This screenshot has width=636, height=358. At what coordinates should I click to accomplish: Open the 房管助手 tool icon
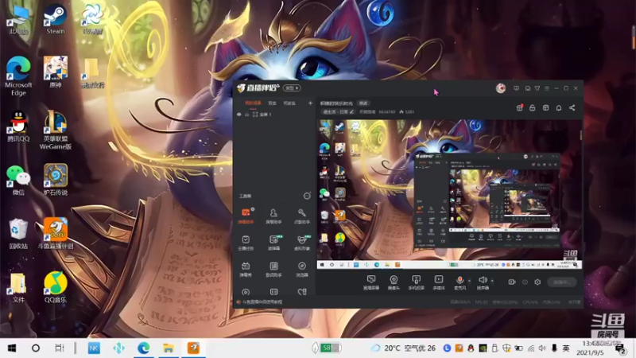coord(273,216)
